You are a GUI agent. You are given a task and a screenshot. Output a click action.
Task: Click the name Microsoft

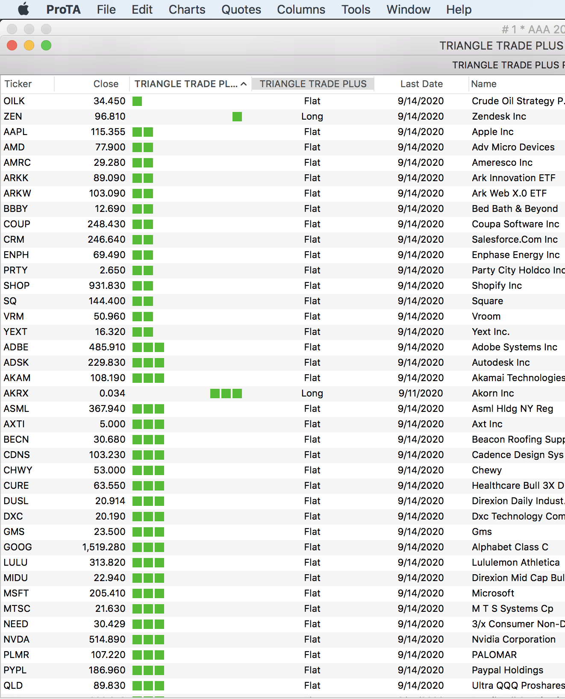pos(493,593)
